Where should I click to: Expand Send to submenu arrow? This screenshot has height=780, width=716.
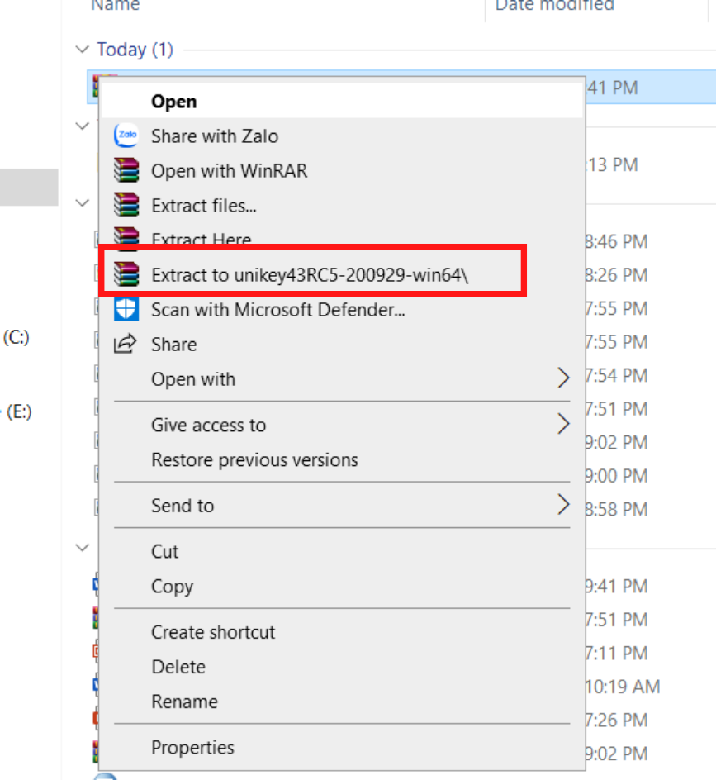point(563,505)
